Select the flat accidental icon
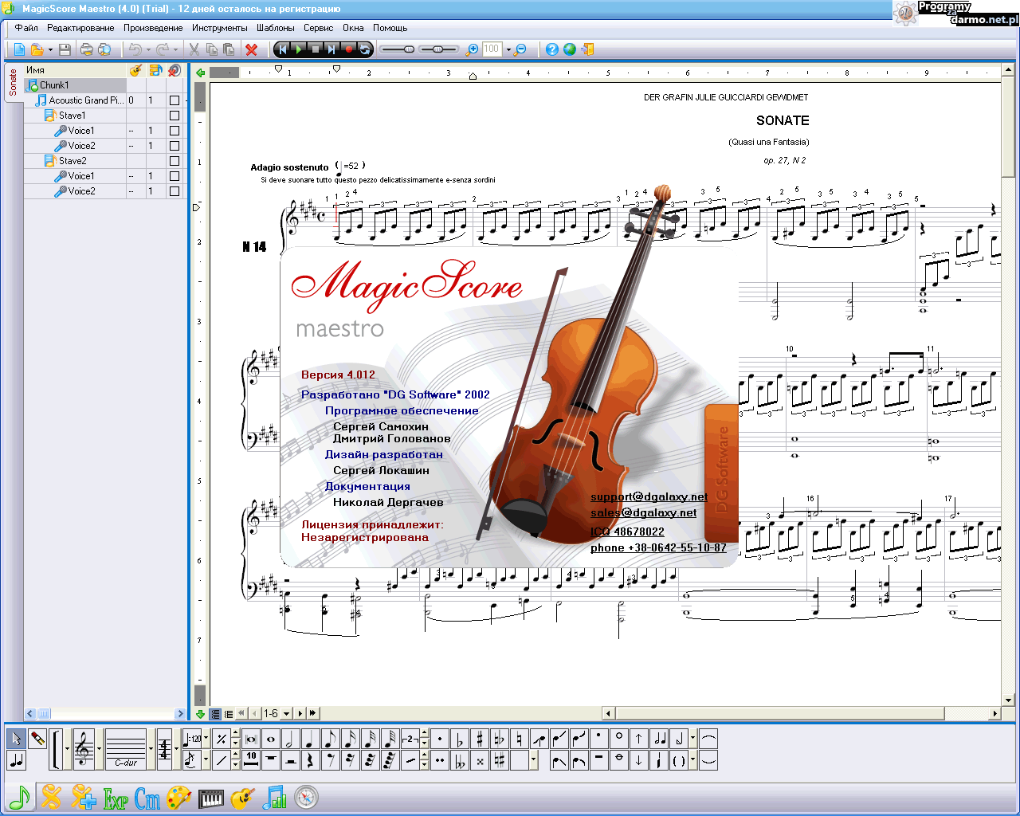This screenshot has height=816, width=1020. point(460,739)
